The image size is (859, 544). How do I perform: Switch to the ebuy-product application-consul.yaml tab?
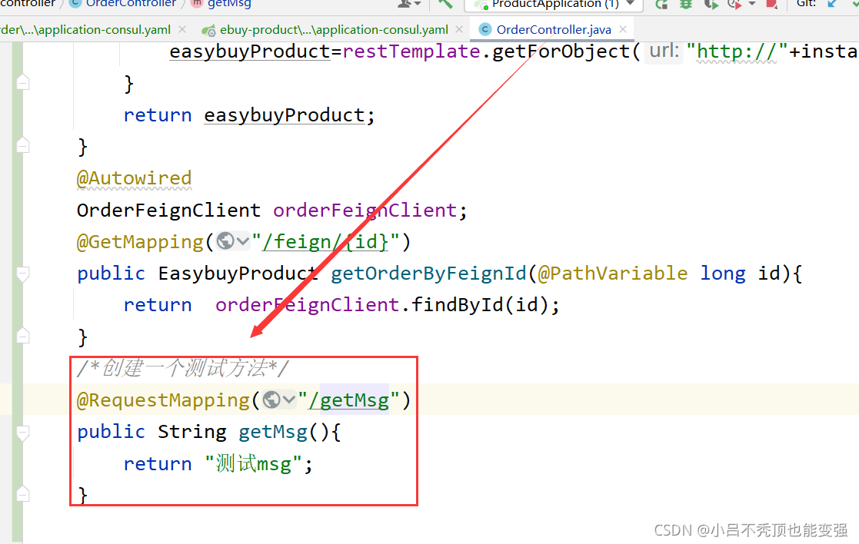click(x=333, y=29)
